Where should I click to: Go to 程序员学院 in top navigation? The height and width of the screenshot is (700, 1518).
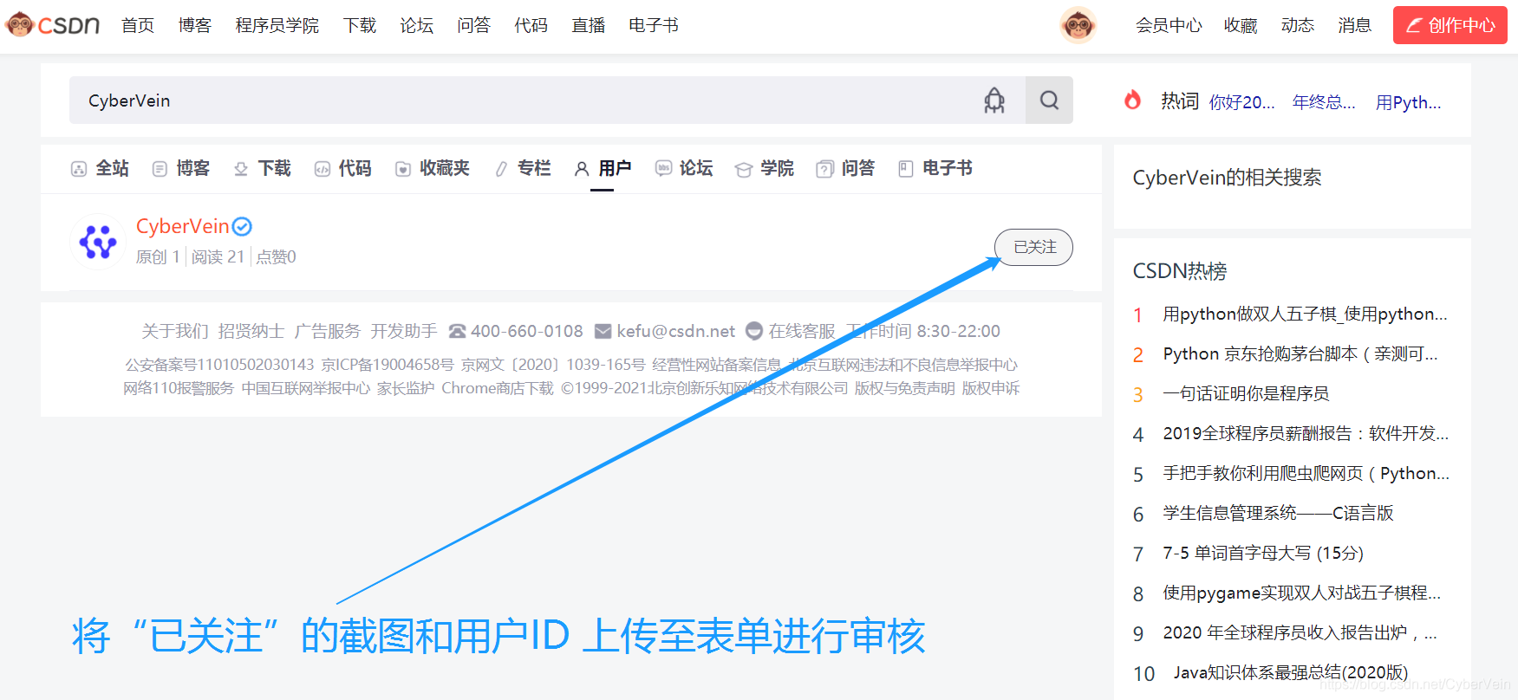(x=277, y=25)
